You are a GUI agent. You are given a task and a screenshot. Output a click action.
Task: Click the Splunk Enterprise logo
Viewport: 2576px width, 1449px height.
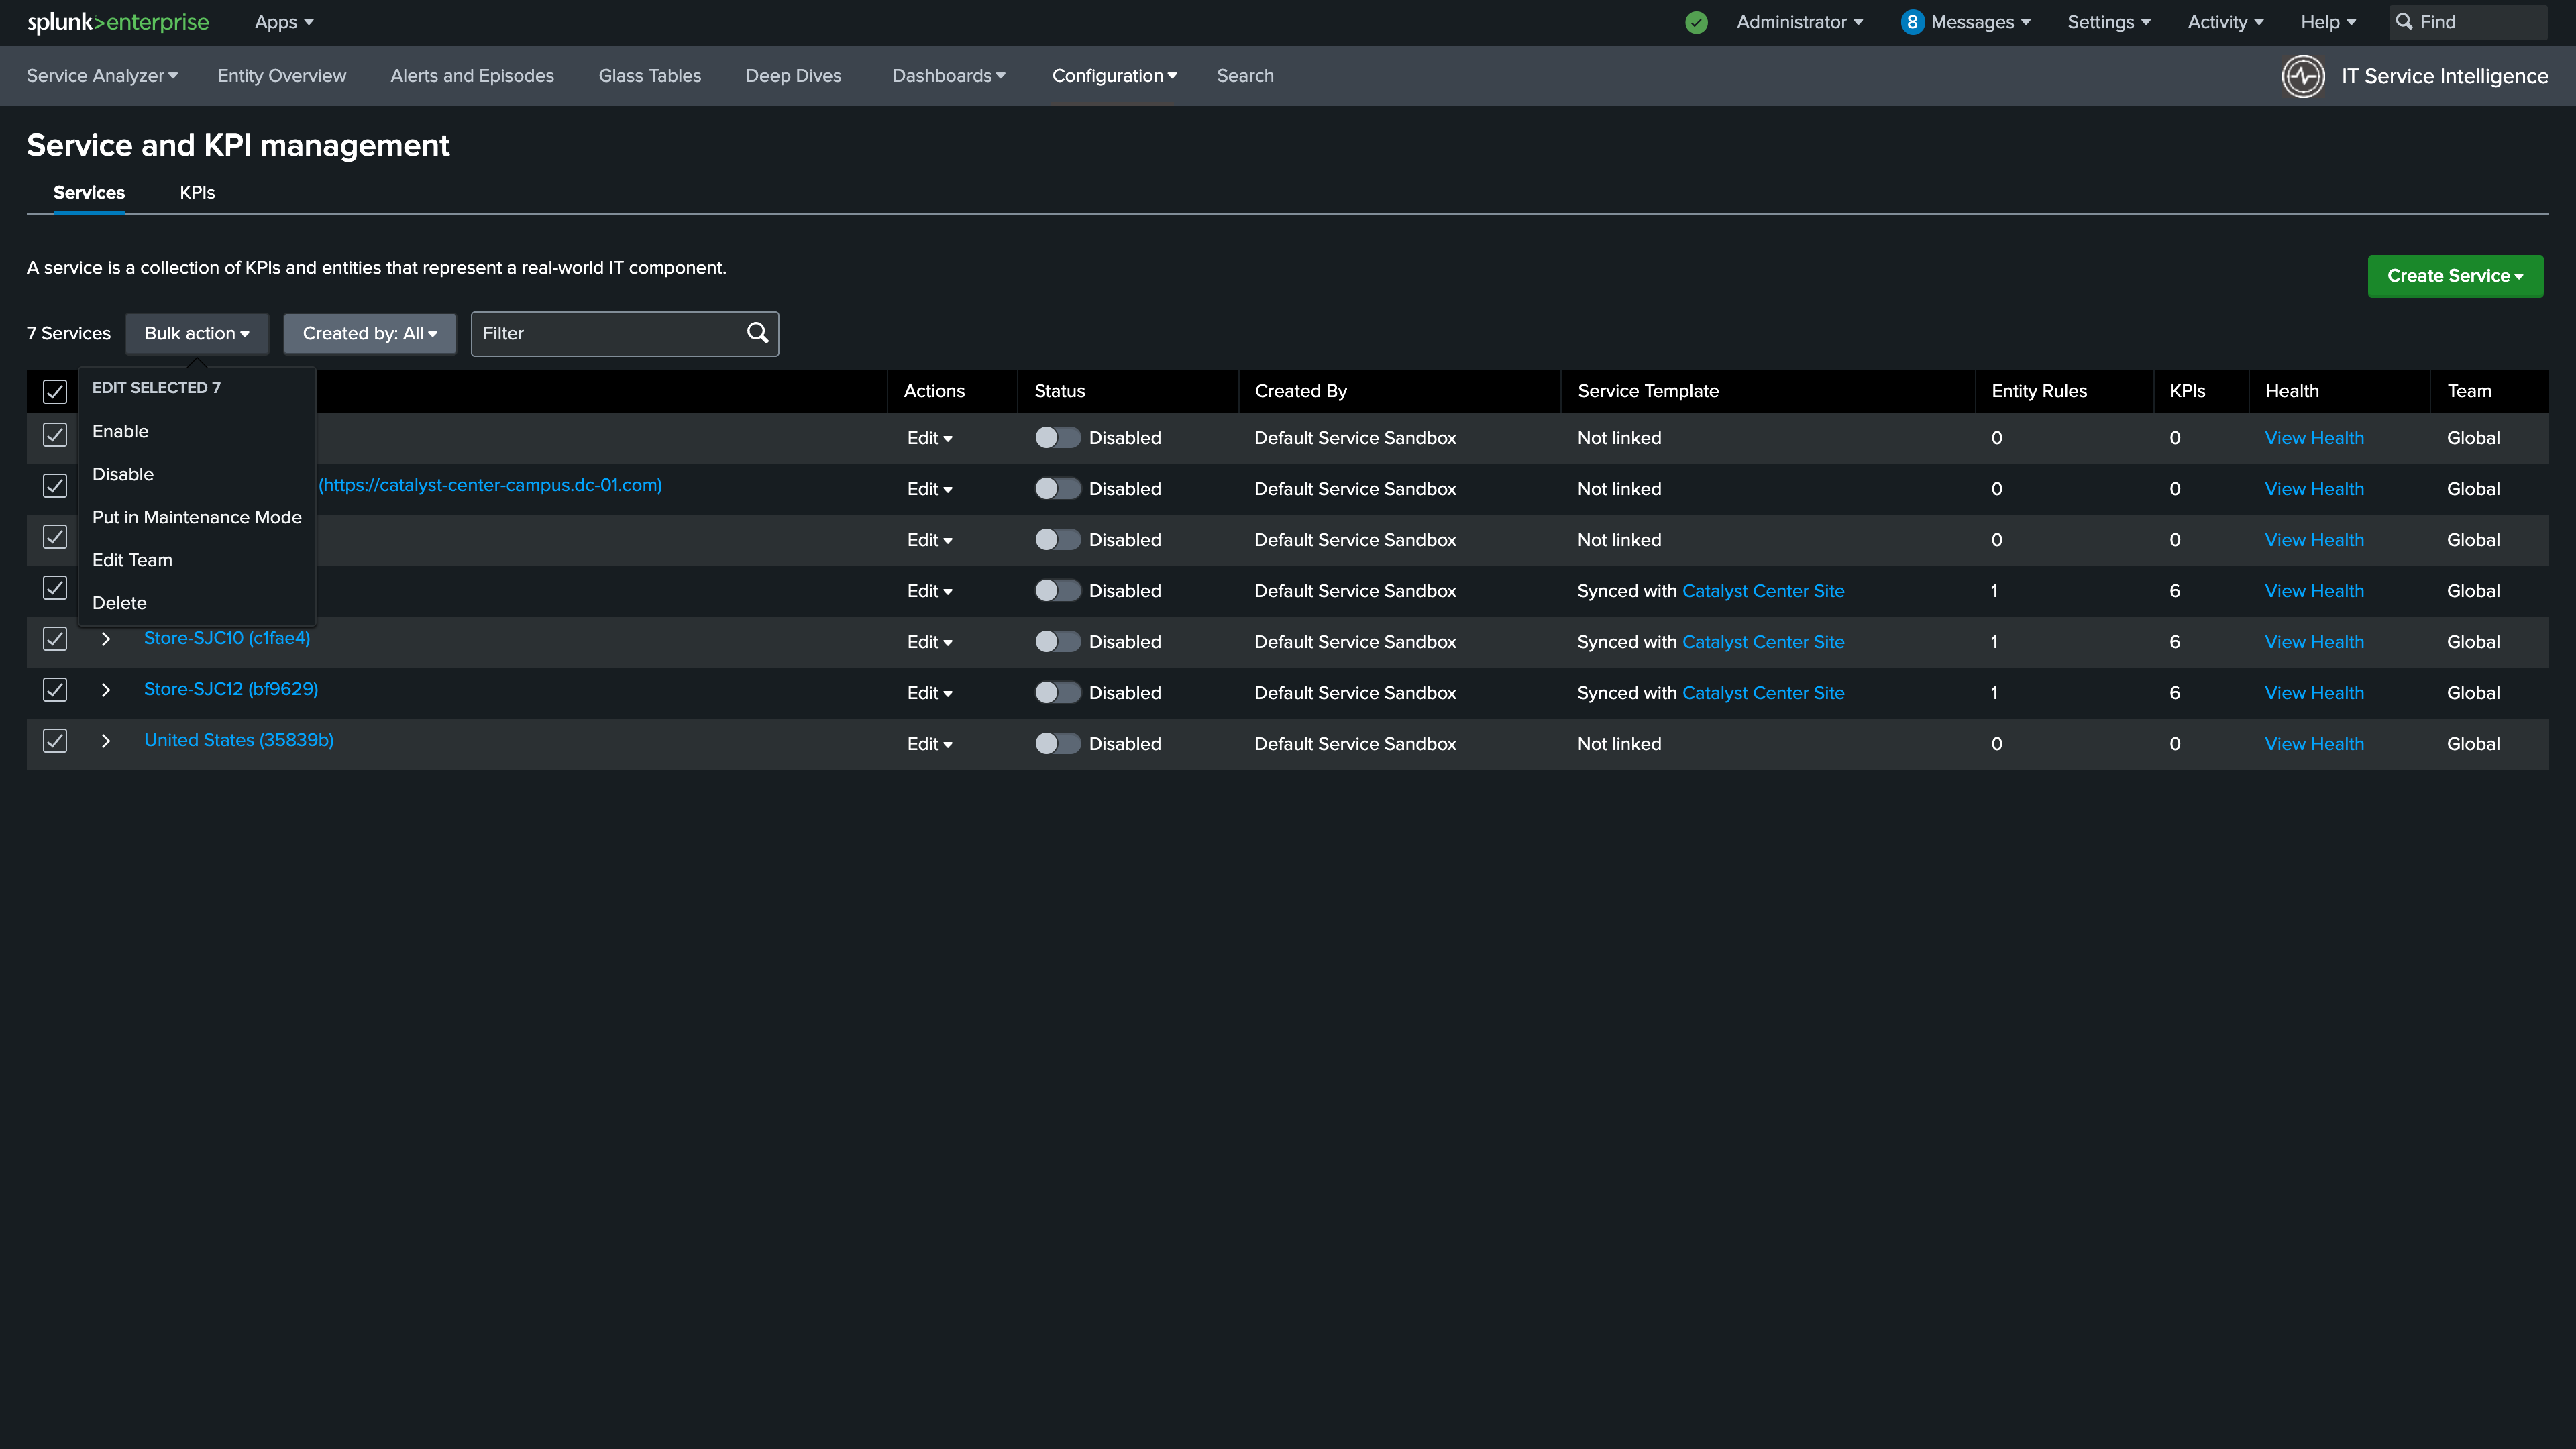click(118, 22)
